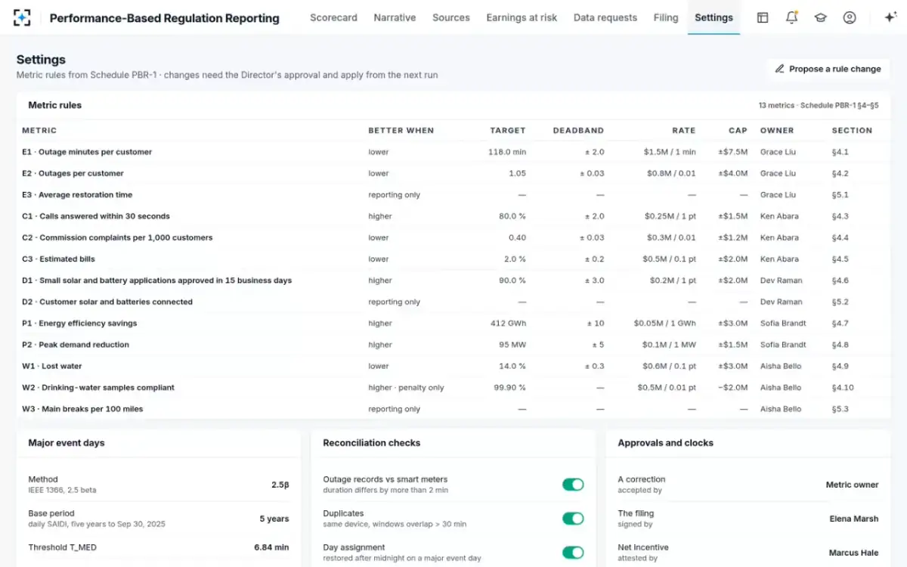Select metric D1 · Small solar and battery applications

point(156,280)
